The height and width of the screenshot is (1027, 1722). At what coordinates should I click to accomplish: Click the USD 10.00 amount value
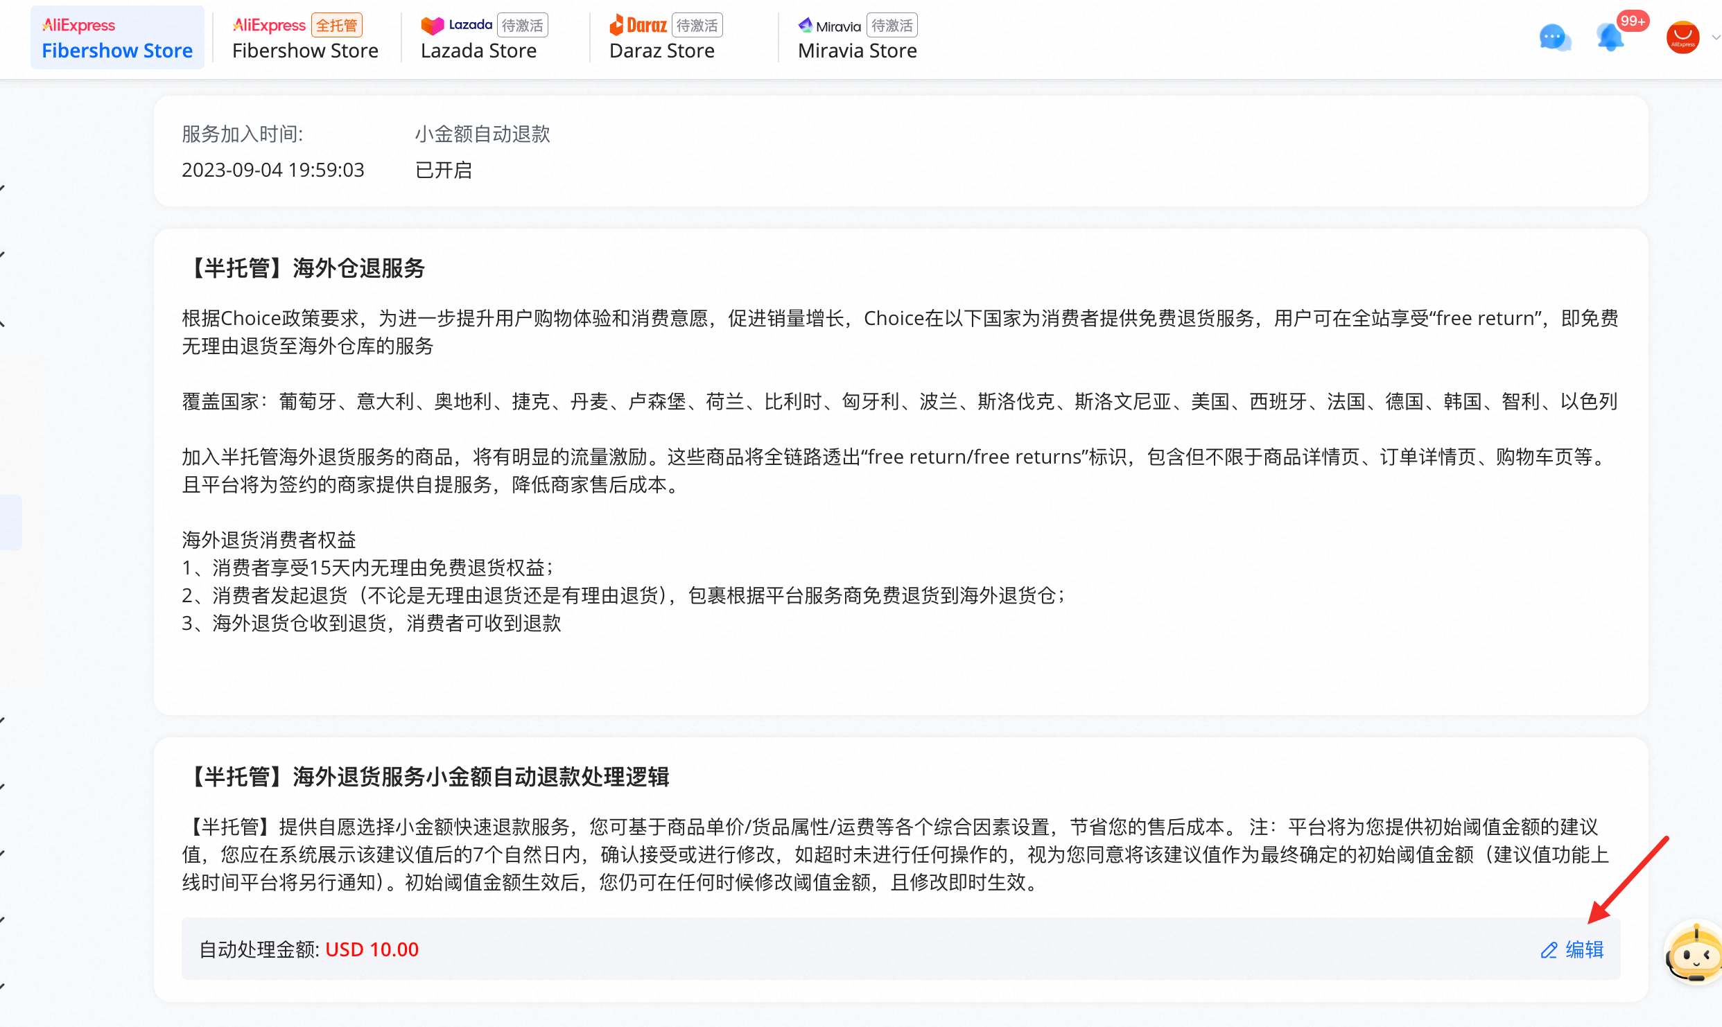372,949
